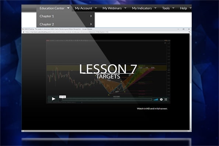The width and height of the screenshot is (219, 146).
Task: Adjust the video volume bars icon
Action: pos(156,100)
